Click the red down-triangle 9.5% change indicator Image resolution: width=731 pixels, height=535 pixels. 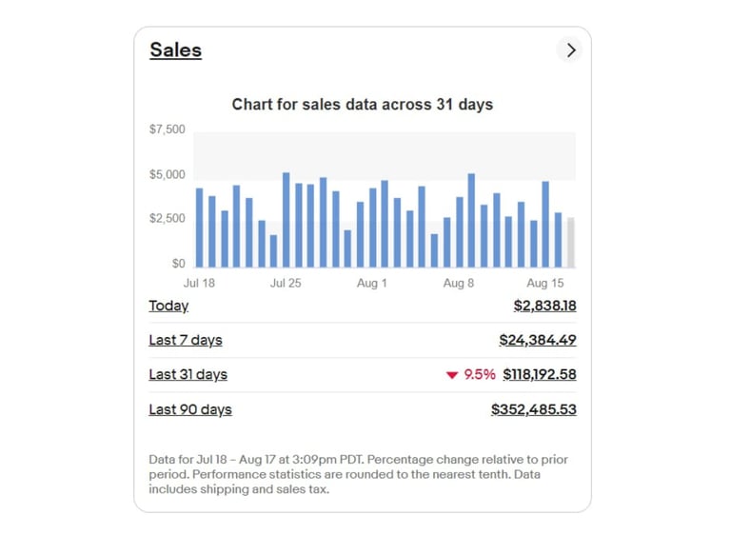470,374
